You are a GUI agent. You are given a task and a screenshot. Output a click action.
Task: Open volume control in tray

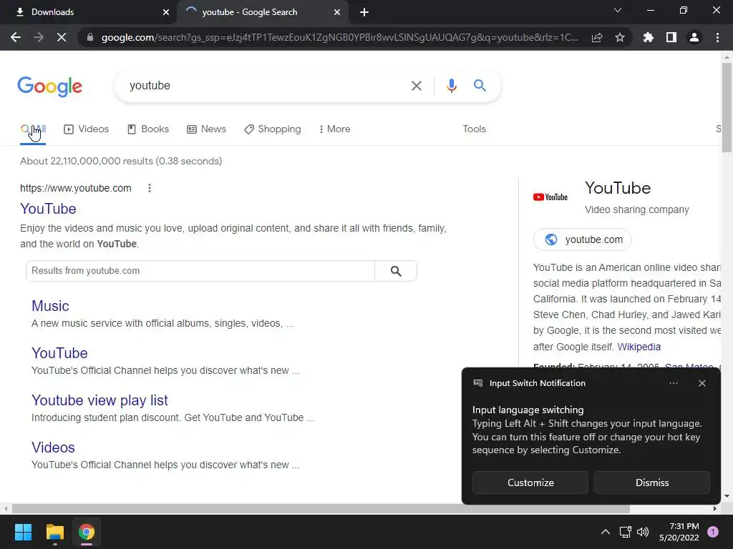643,532
